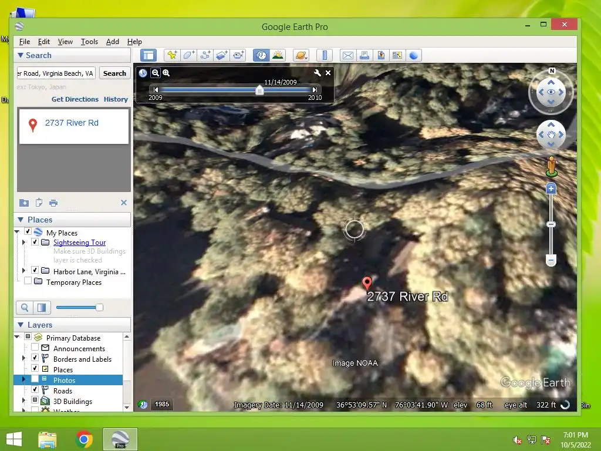Record a tour

point(238,55)
